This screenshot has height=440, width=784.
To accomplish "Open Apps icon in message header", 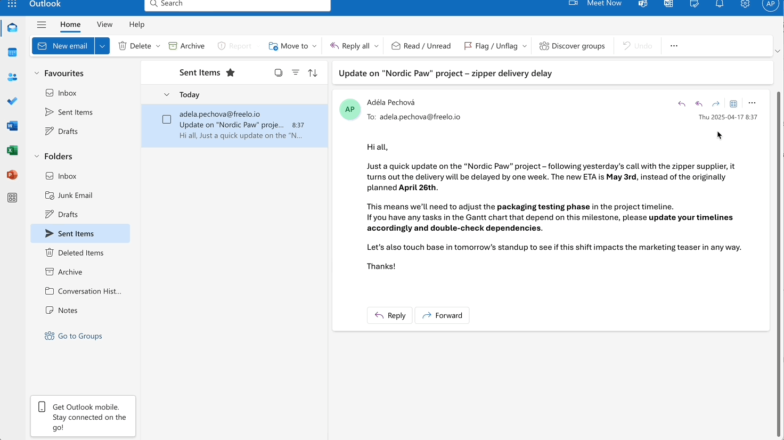I will pos(733,103).
